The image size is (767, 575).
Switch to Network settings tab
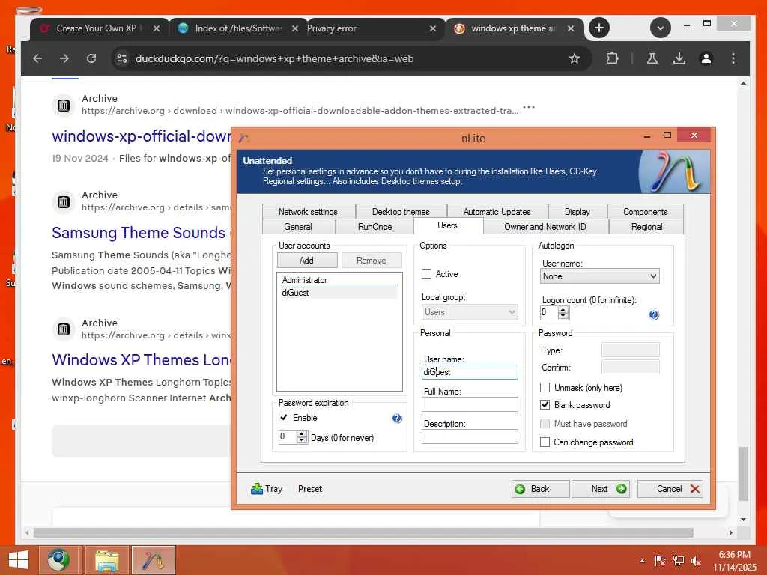point(308,212)
